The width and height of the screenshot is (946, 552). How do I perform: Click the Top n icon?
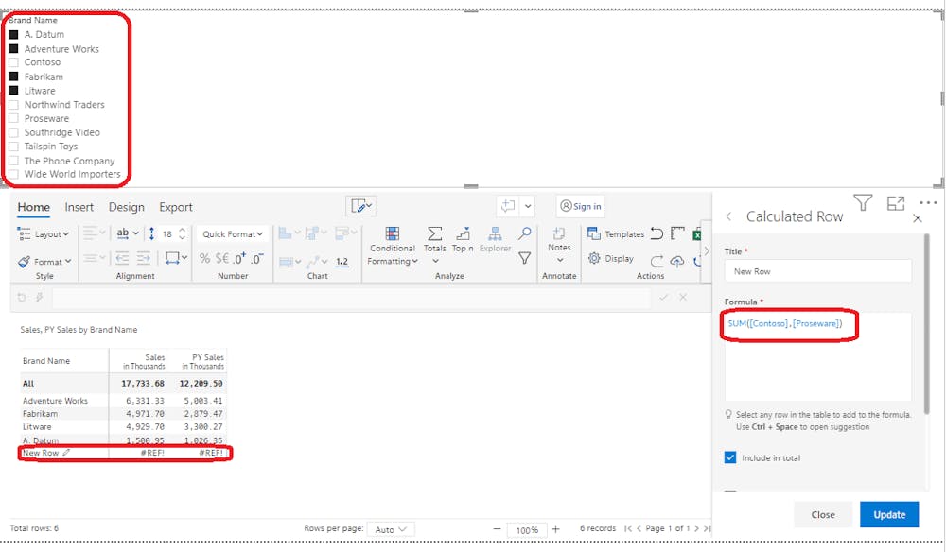(463, 240)
